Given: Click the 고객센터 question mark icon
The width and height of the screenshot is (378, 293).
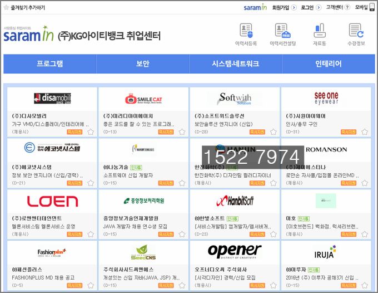Looking at the screenshot, I should click(x=347, y=7).
